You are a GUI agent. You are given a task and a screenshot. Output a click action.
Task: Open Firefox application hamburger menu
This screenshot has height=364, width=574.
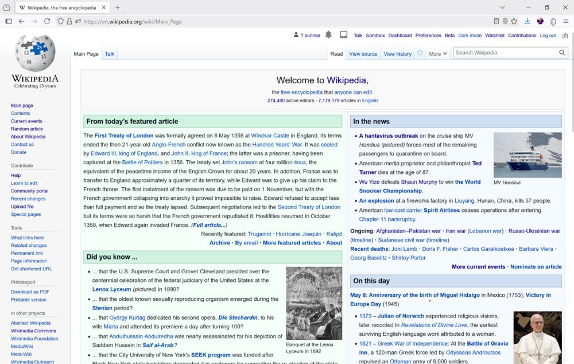[565, 21]
